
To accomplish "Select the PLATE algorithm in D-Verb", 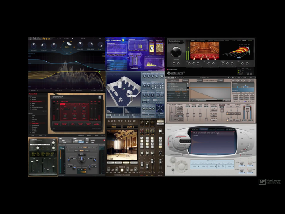I will pyautogui.click(x=77, y=147).
